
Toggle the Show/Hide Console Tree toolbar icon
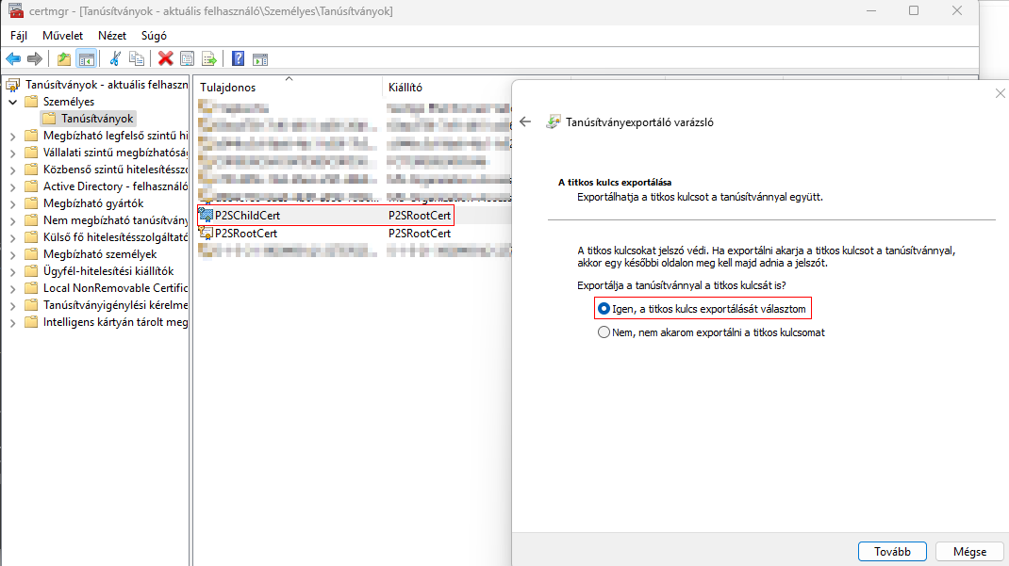[x=86, y=59]
